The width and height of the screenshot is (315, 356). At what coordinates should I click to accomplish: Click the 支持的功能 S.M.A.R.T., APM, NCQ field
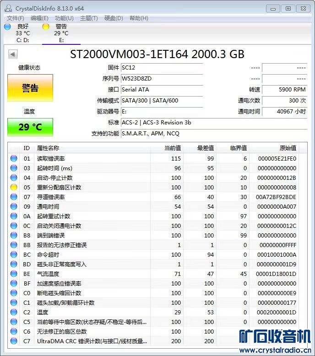214,134
